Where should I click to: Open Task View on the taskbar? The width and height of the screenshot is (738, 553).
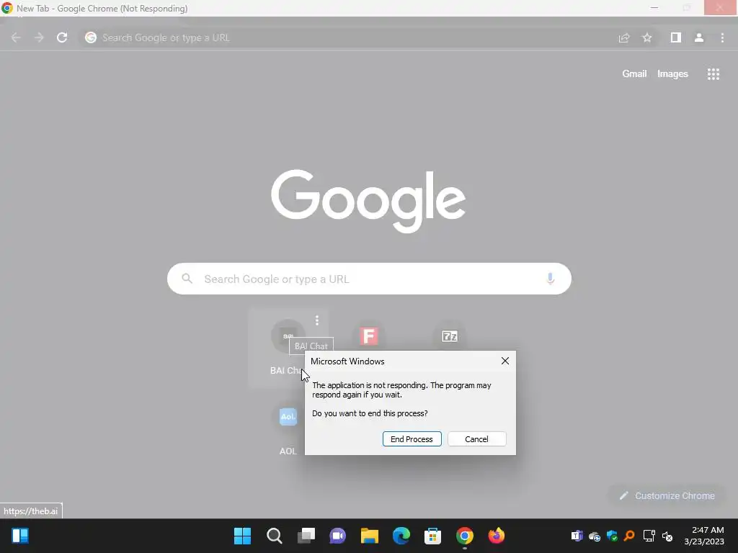tap(306, 536)
